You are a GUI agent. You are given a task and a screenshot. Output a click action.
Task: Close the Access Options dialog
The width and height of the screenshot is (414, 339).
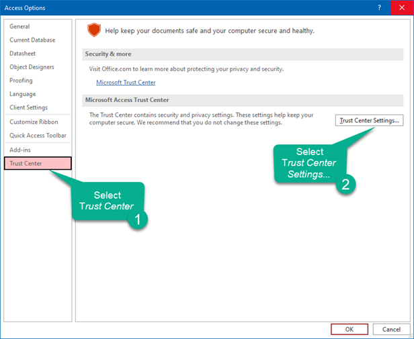click(x=401, y=8)
